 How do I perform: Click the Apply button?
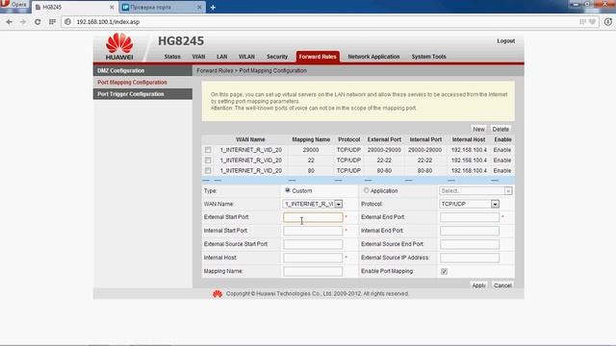click(x=478, y=285)
